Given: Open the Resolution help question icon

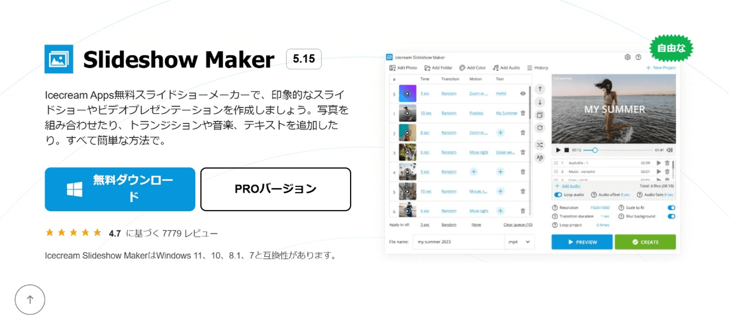Looking at the screenshot, I should coord(555,208).
